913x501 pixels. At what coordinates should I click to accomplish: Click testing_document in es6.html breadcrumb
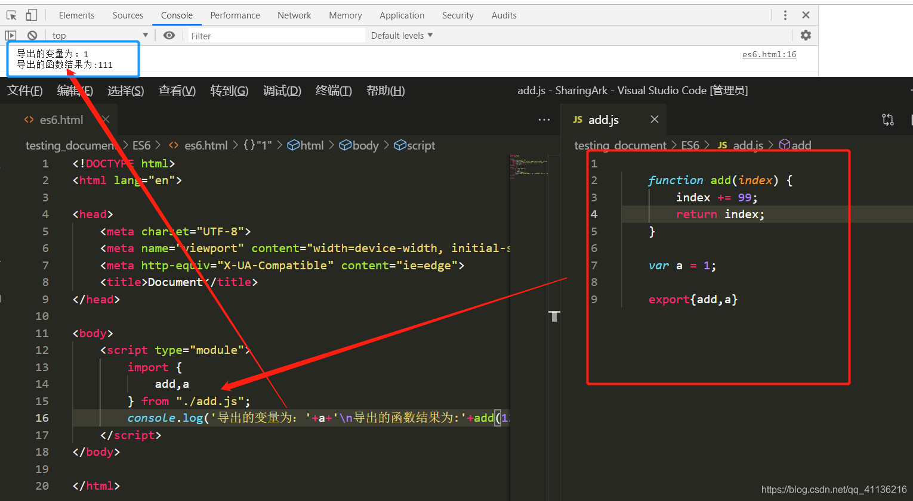70,145
